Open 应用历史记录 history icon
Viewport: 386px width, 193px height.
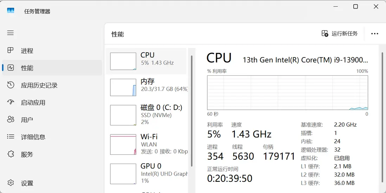pos(11,85)
